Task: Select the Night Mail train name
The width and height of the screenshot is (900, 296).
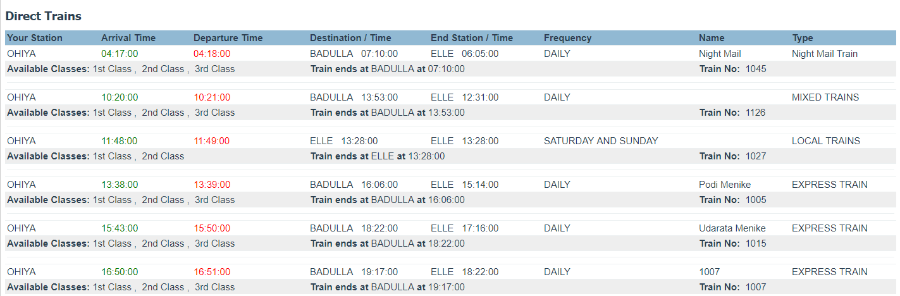Action: tap(720, 54)
